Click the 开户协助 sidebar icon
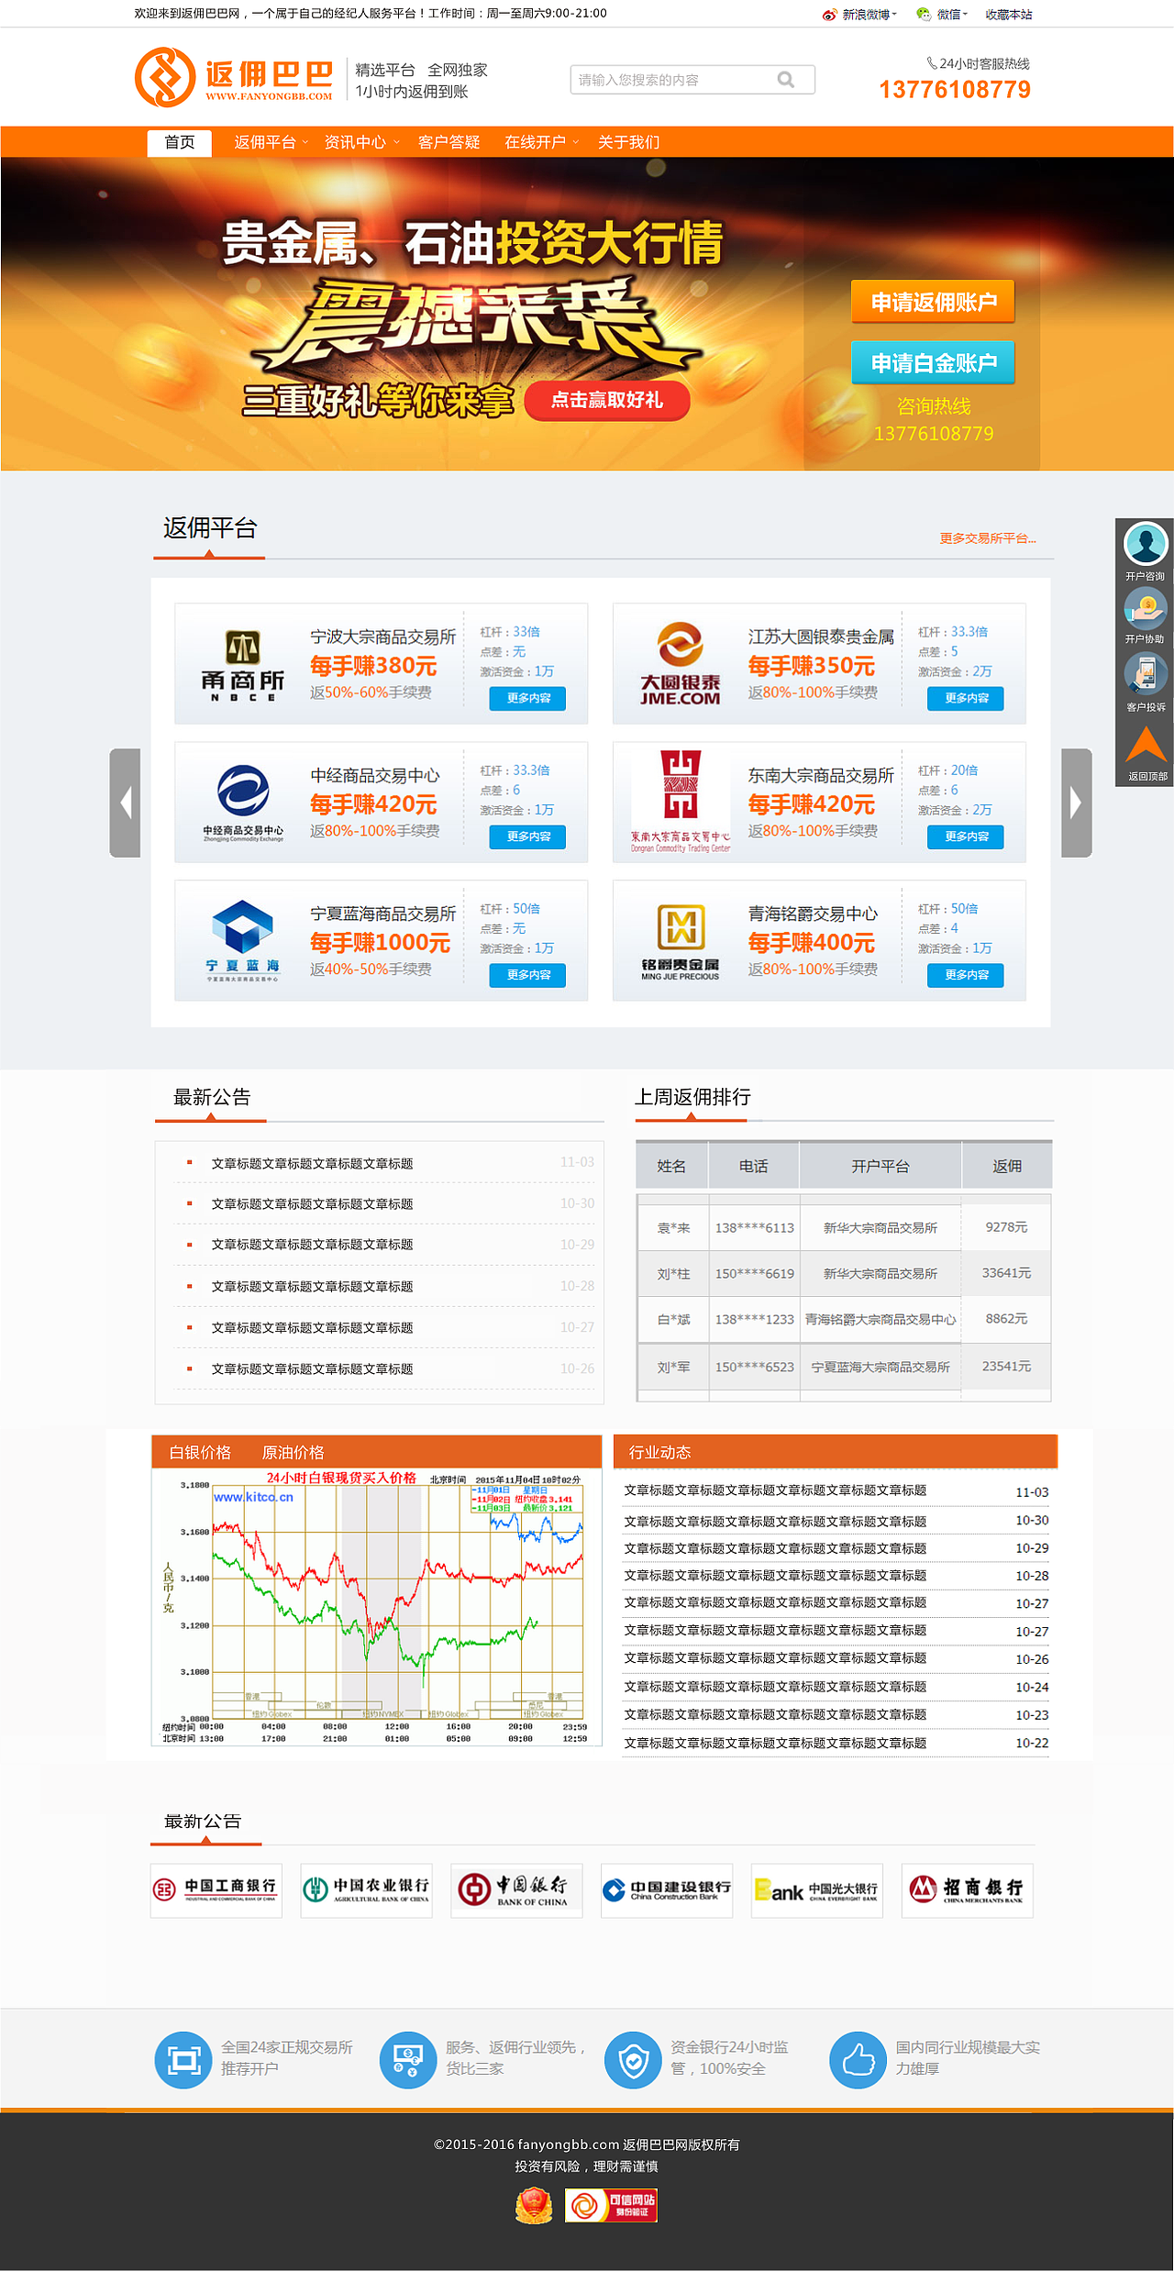Image resolution: width=1174 pixels, height=2271 pixels. pos(1146,607)
